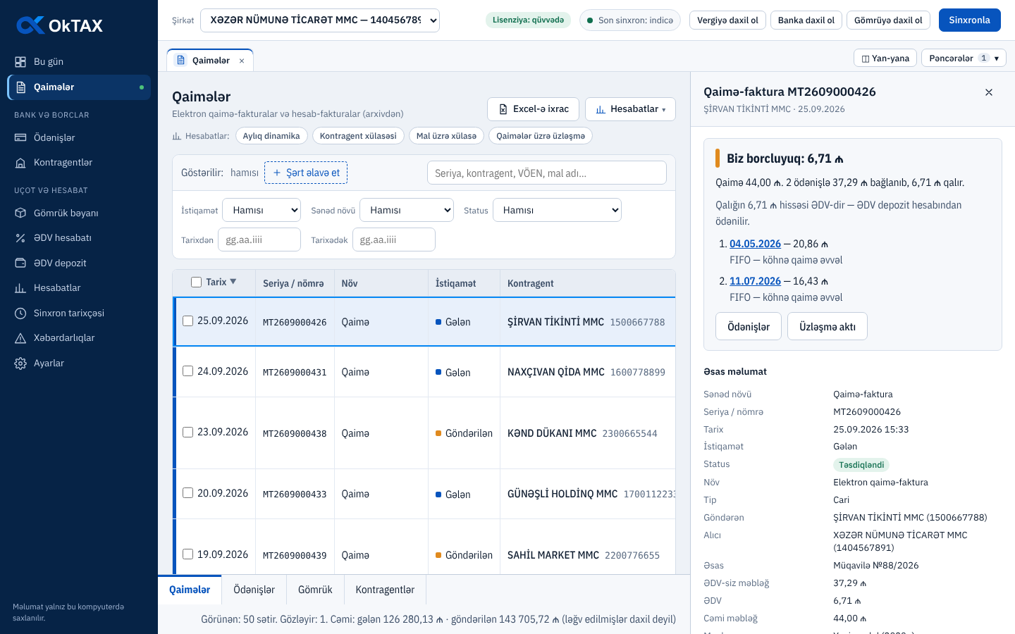Click the Sinxronla button
The image size is (1015, 634).
[x=970, y=20]
